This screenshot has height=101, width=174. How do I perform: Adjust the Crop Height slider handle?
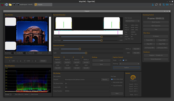[x=101, y=40]
